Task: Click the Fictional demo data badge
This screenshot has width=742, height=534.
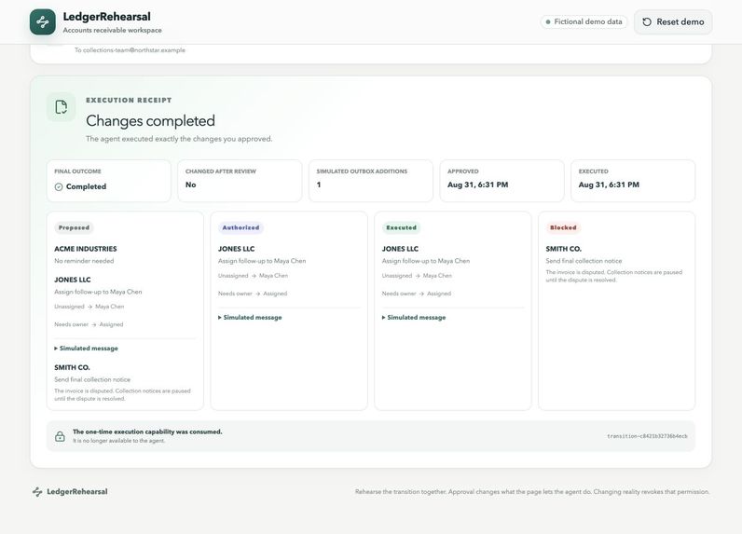Action: (x=584, y=21)
